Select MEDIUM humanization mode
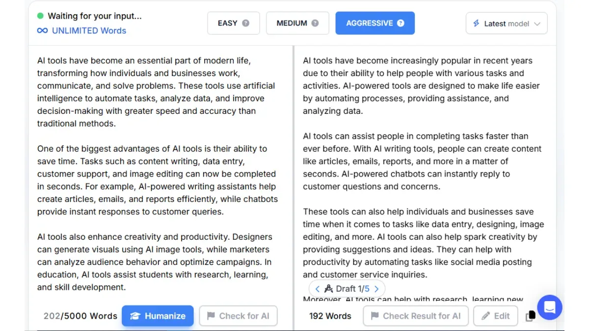This screenshot has height=331, width=589. point(298,23)
